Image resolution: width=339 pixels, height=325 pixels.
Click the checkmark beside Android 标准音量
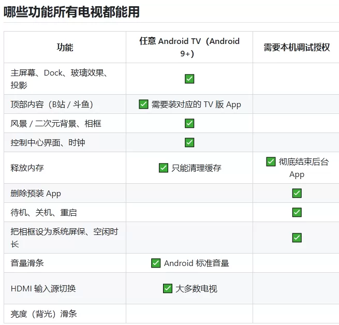[x=156, y=263]
